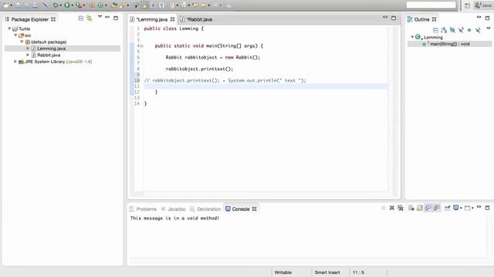494x277 pixels.
Task: Open the Problems tab
Action: pos(143,209)
